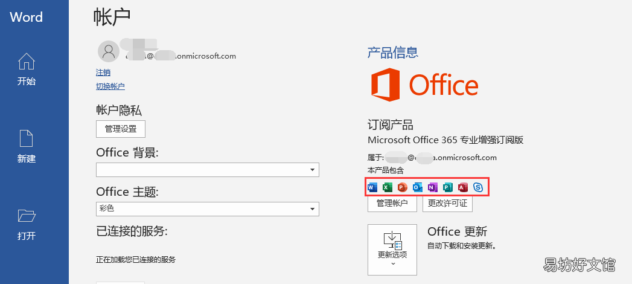Click the 属于: account email line
Viewport: 632px width, 284px height.
pyautogui.click(x=432, y=157)
